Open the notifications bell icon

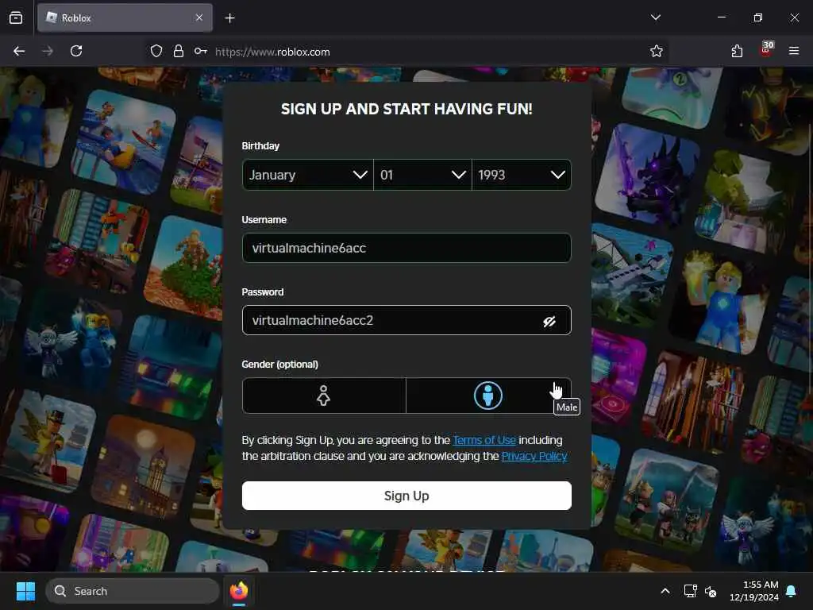pyautogui.click(x=792, y=591)
